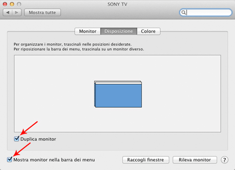The width and height of the screenshot is (235, 170).
Task: Click the 'Per organizzare i monitor' instruction text
Action: pyautogui.click(x=72, y=44)
